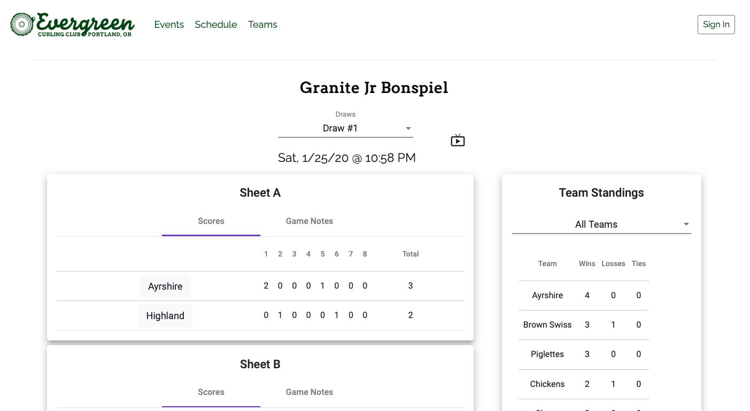Image resolution: width=750 pixels, height=411 pixels.
Task: Open the Teams navigation link
Action: tap(262, 25)
